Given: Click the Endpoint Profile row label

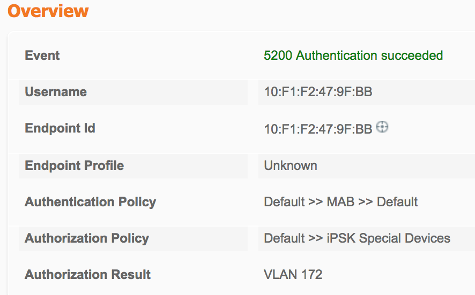Looking at the screenshot, I should (x=74, y=166).
